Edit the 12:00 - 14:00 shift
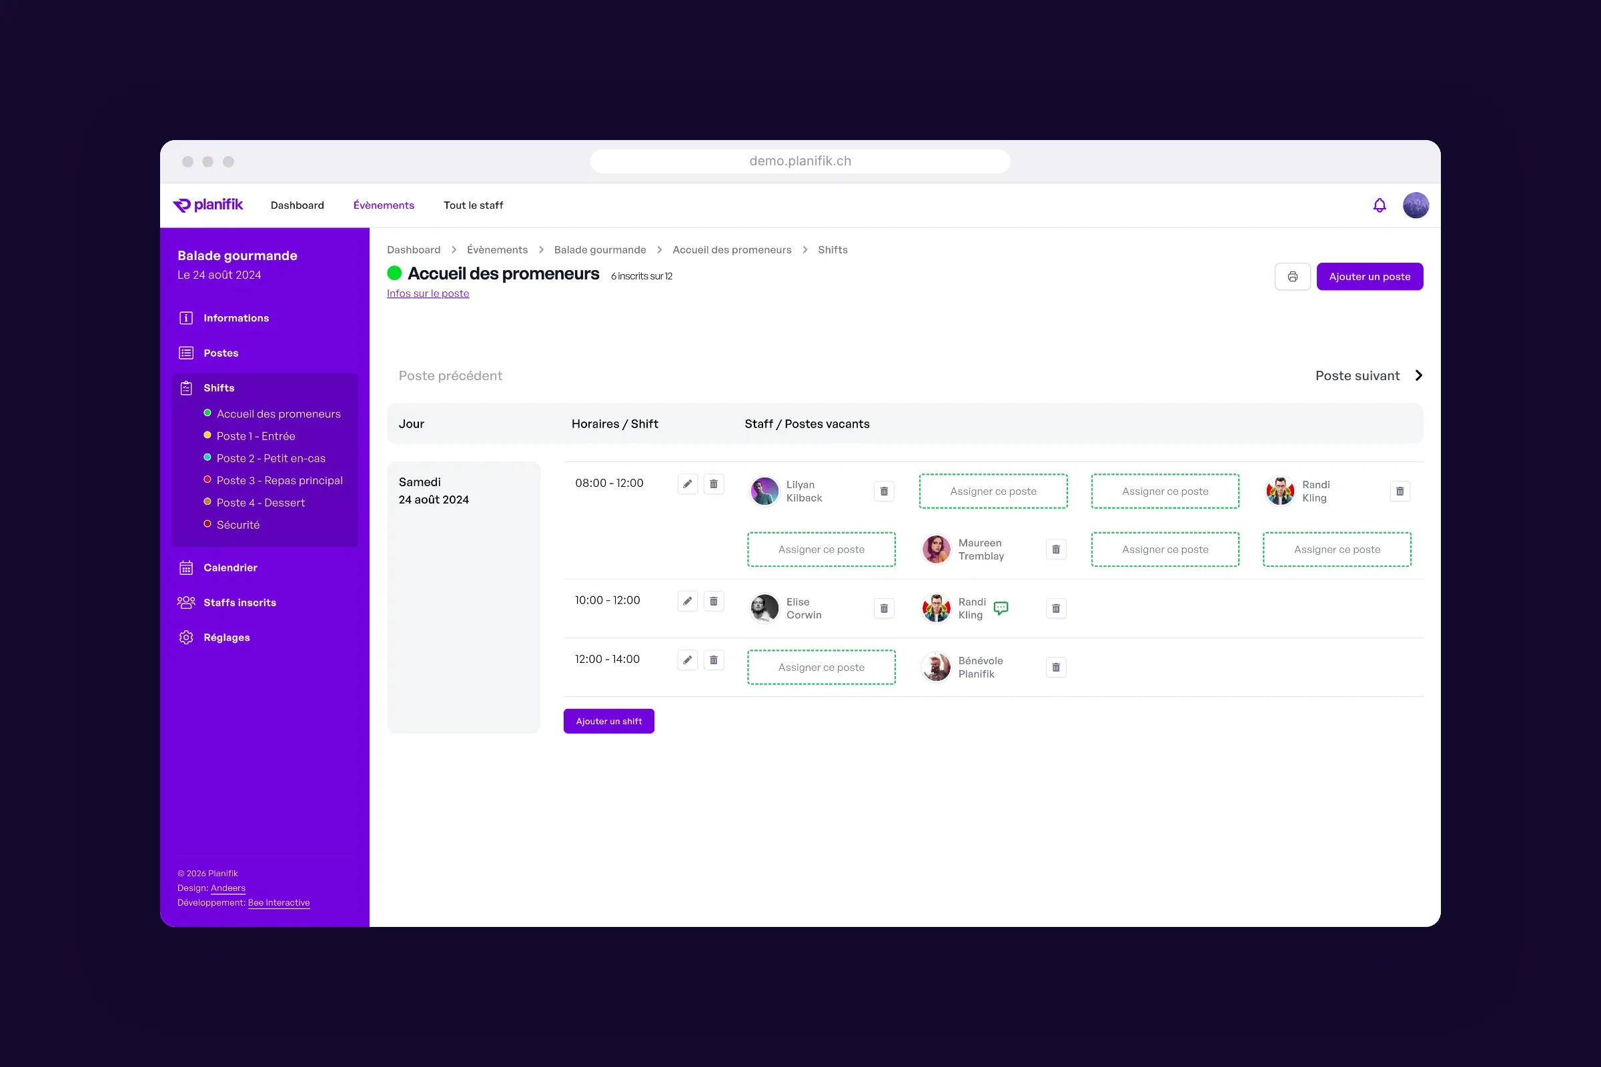 tap(688, 660)
